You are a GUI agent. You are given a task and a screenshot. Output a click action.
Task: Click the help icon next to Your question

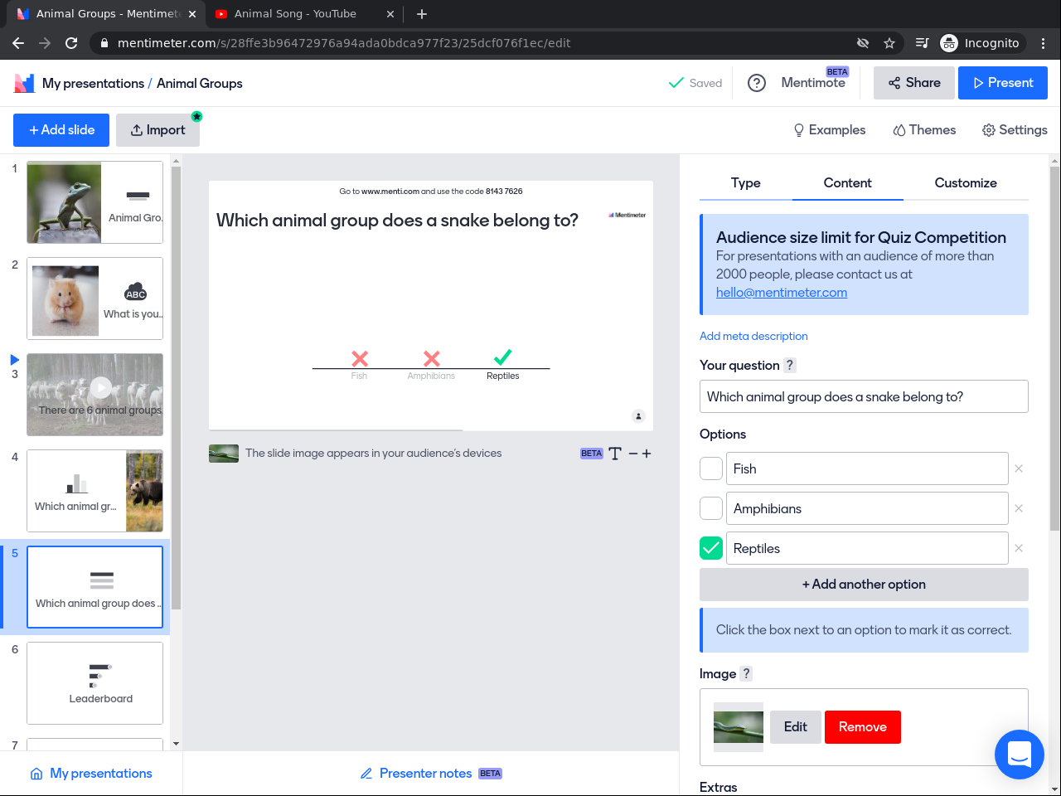790,365
